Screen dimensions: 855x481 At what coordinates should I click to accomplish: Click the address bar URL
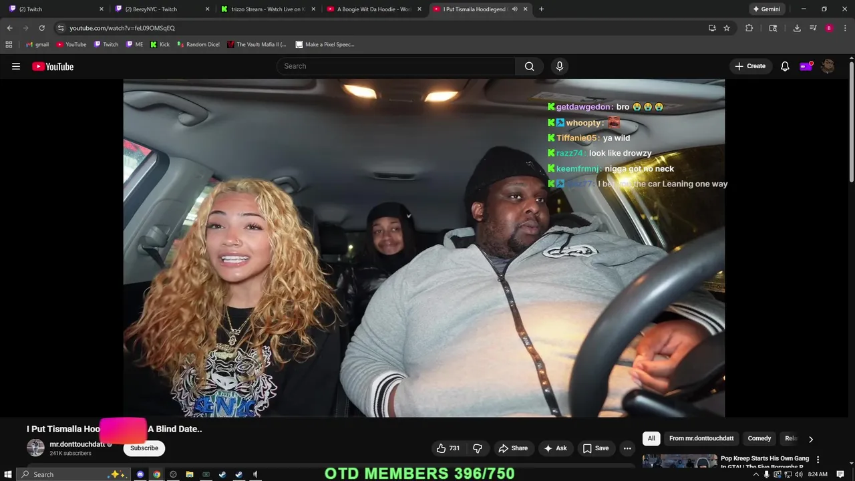[122, 28]
